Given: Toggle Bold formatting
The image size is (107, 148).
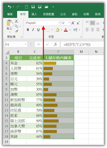Looking at the screenshot, I should coord(28,30).
